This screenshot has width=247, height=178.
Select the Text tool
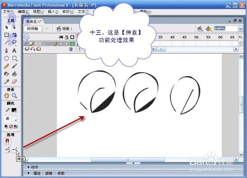(14, 50)
